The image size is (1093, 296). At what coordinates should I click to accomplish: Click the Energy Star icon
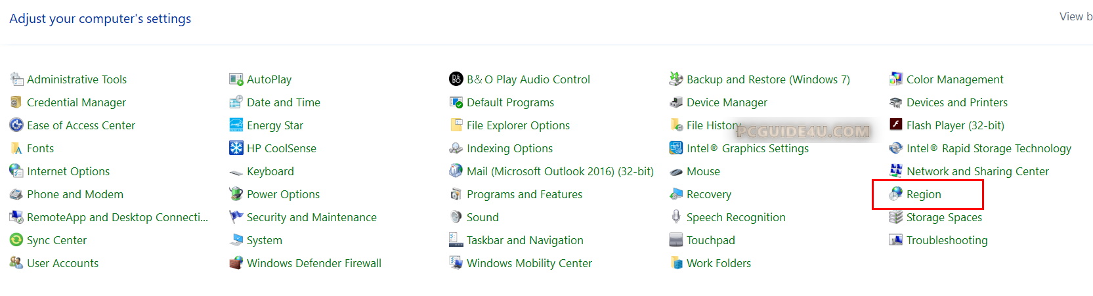236,125
